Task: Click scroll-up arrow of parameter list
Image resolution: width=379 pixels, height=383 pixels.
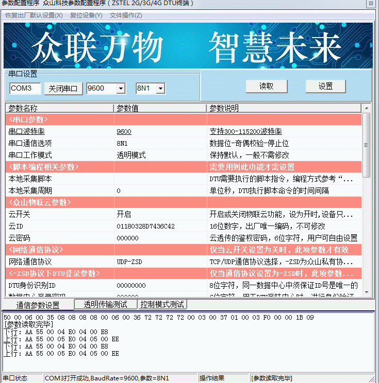Action: click(367, 108)
